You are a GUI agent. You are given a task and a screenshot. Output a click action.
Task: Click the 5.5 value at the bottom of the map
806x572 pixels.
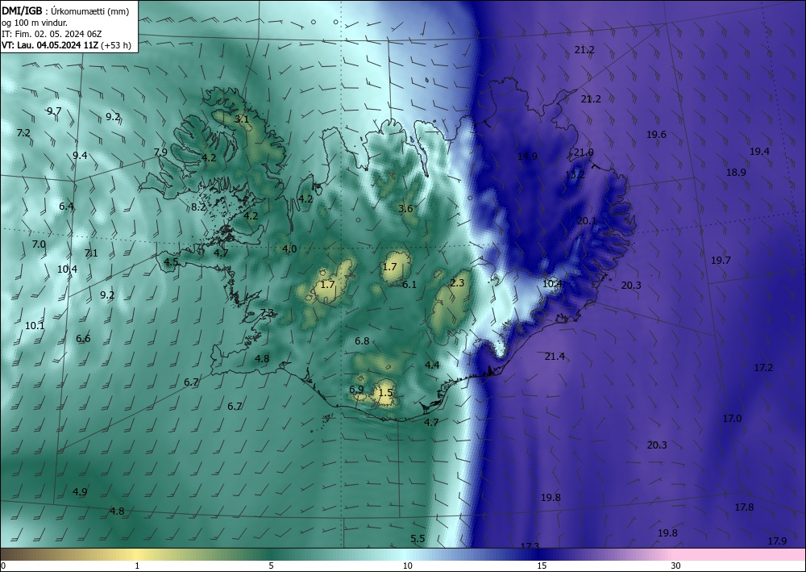coord(418,539)
